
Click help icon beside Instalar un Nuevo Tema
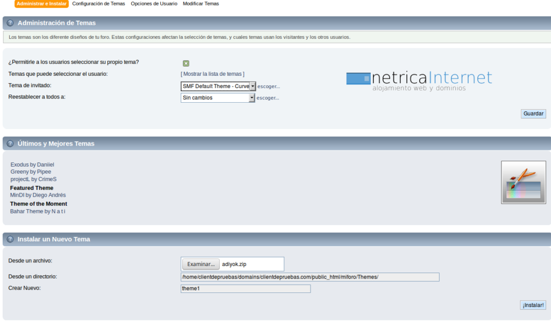(10, 239)
